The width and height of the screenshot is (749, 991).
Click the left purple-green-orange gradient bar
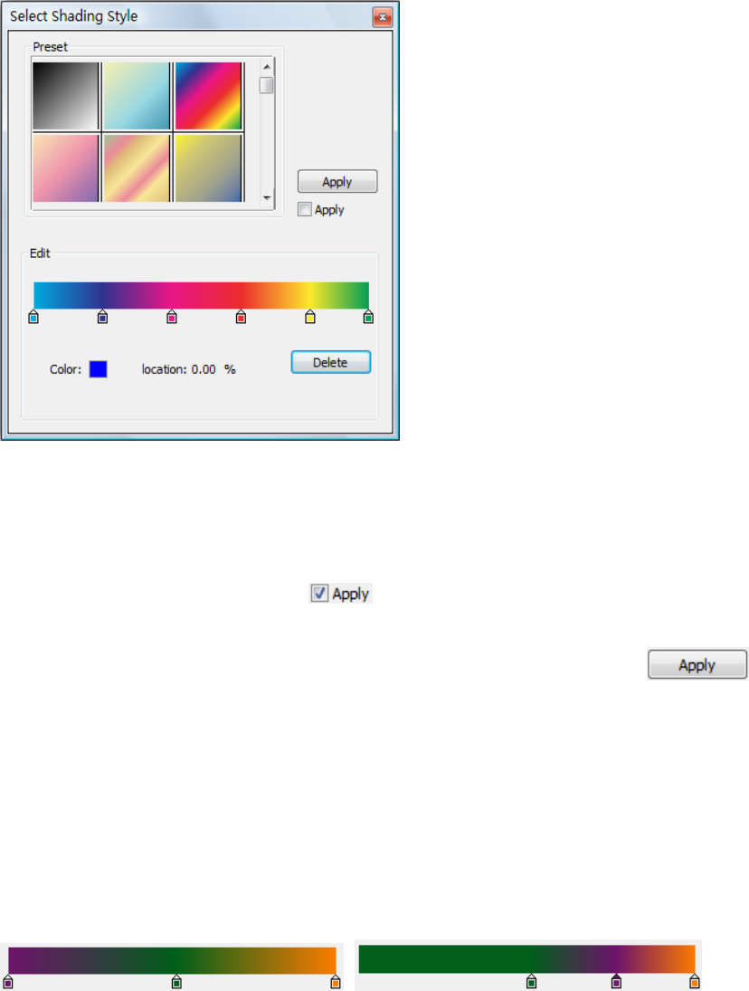point(172,960)
